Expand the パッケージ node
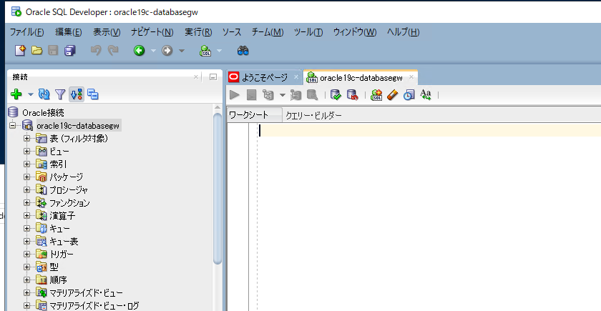This screenshot has width=601, height=311. tap(26, 177)
